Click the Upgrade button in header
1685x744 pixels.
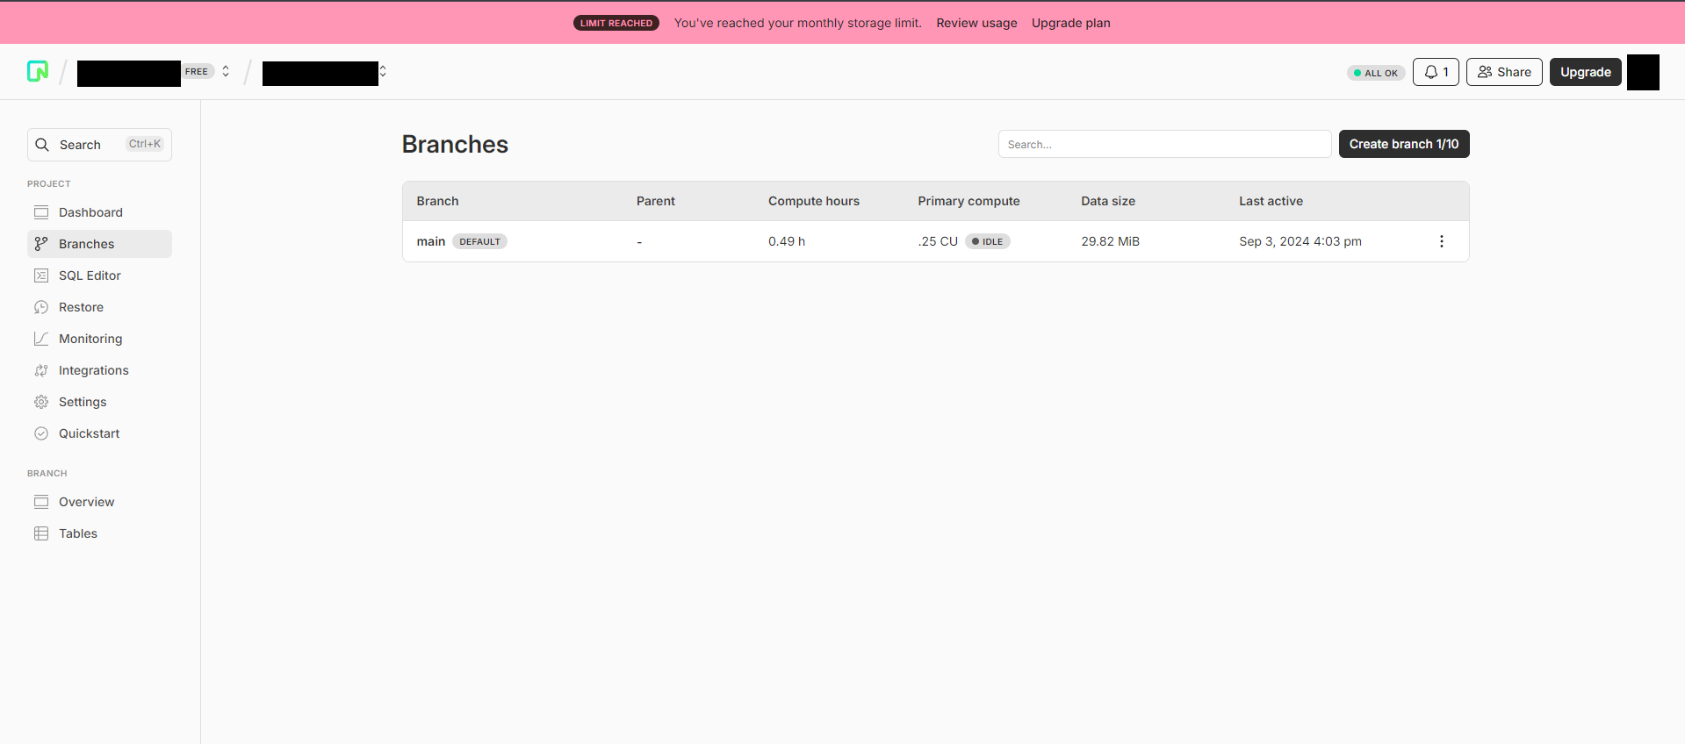(x=1586, y=72)
